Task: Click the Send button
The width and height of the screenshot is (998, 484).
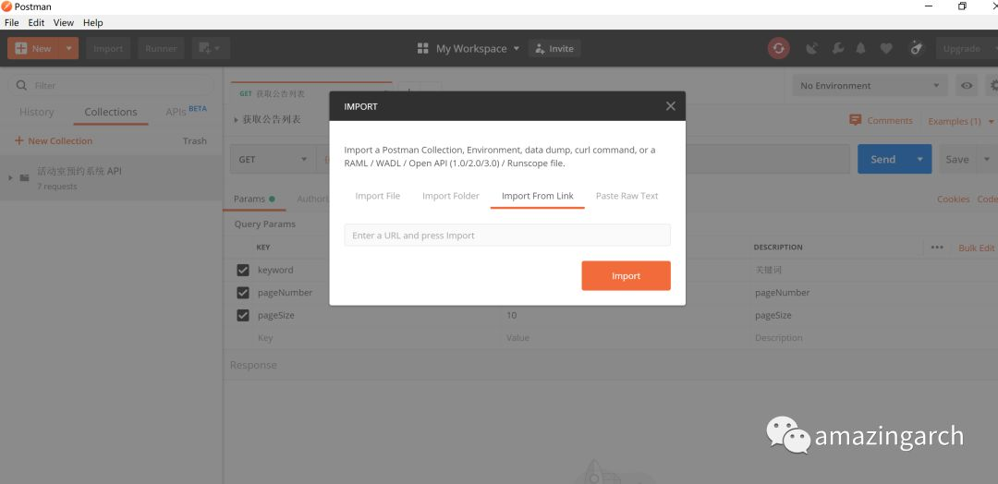Action: click(x=882, y=159)
